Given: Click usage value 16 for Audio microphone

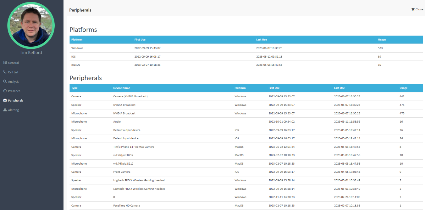Looking at the screenshot, I should pos(401,121).
